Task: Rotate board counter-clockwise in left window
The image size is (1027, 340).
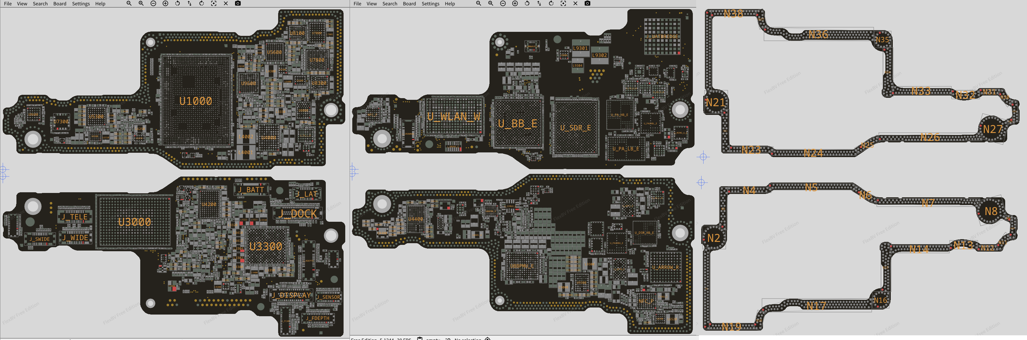Action: pyautogui.click(x=177, y=4)
